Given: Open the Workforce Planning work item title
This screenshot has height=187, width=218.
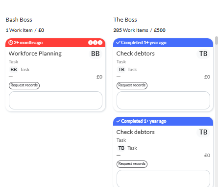Looking at the screenshot, I should point(35,53).
